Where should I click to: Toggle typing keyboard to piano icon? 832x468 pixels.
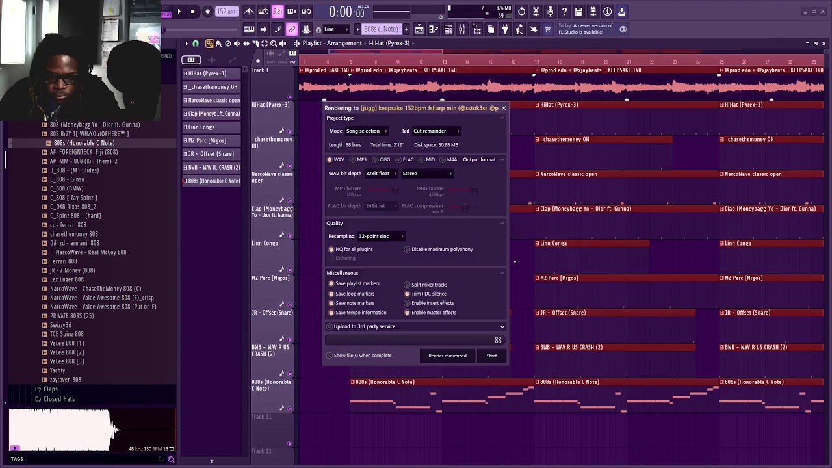point(249,29)
